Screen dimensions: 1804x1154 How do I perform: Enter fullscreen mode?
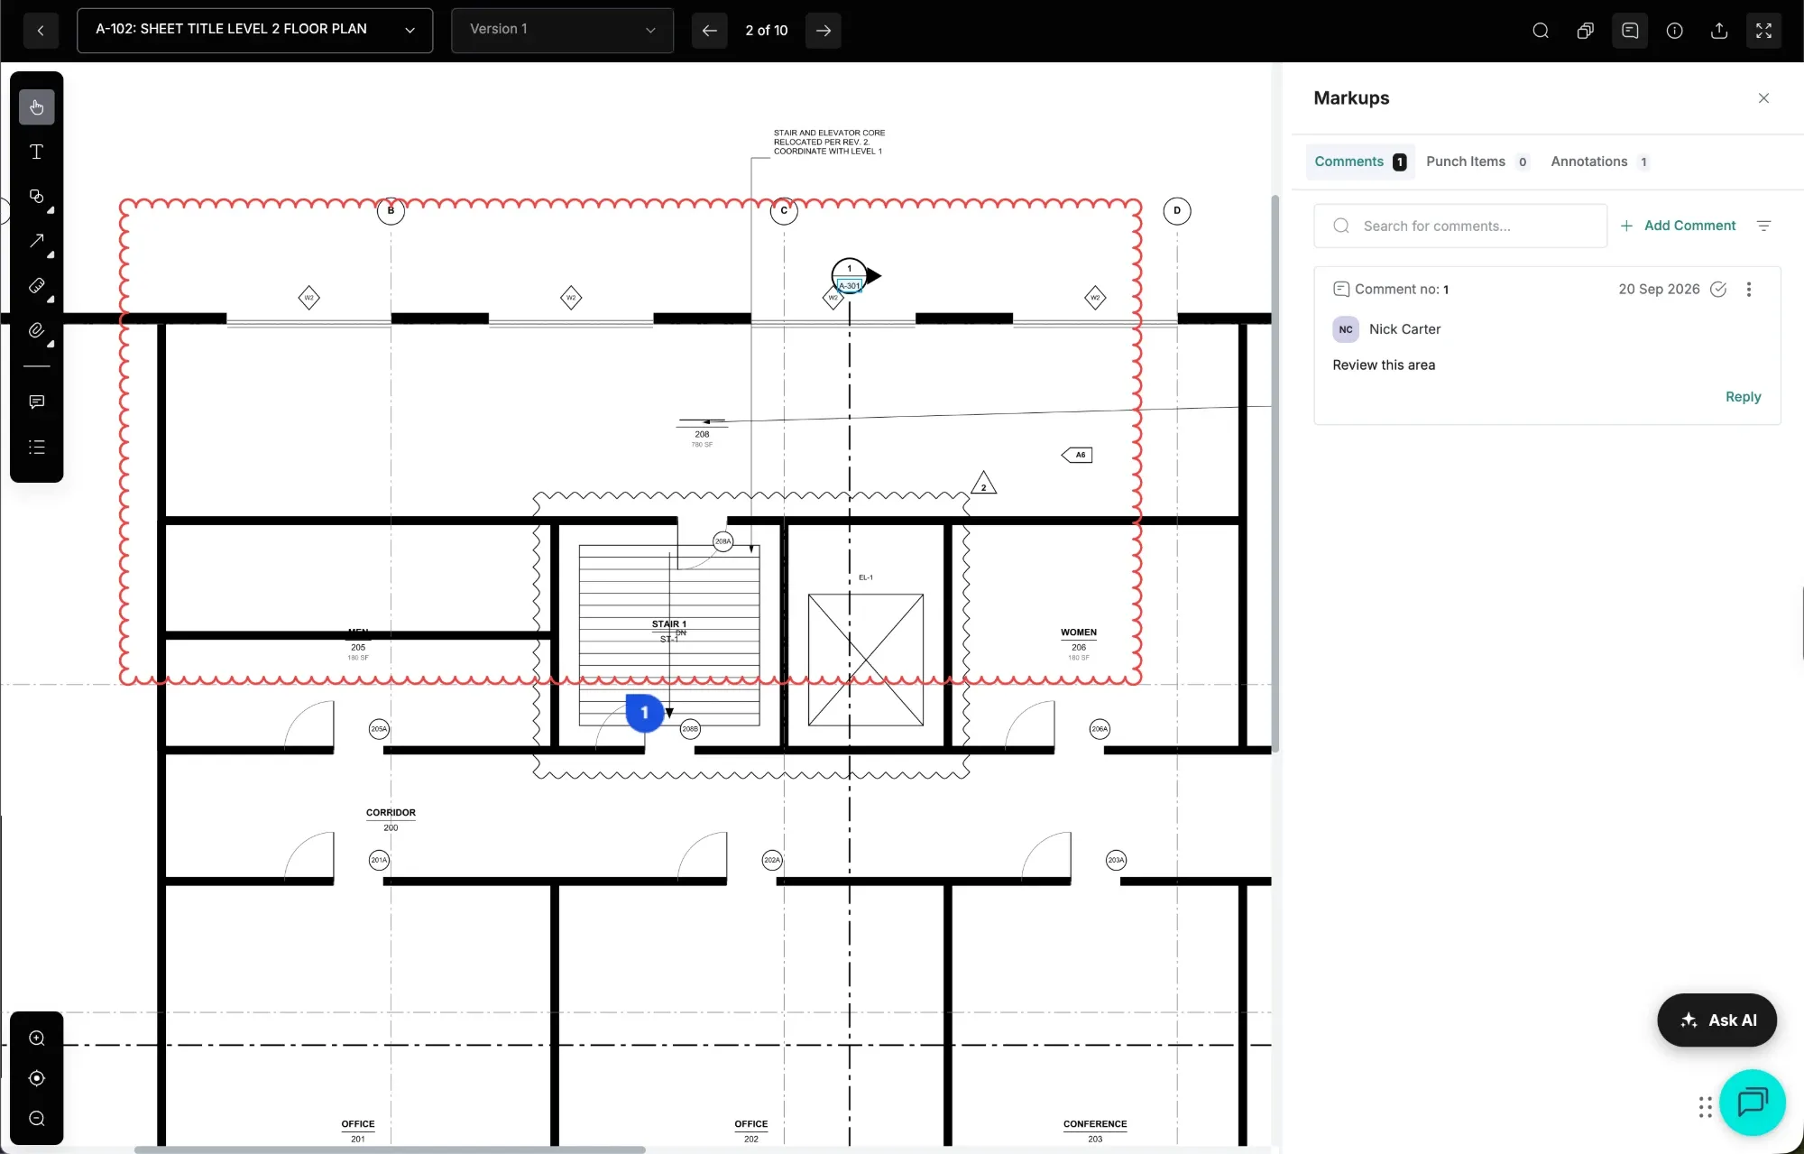point(1764,31)
